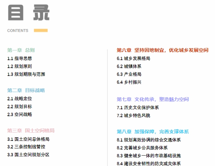The height and width of the screenshot is (166, 215).
Task: Select entry 3.3 国土空间规划分区
Action: 28,155
